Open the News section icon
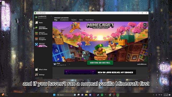The height and width of the screenshot is (97, 172). 37,22
